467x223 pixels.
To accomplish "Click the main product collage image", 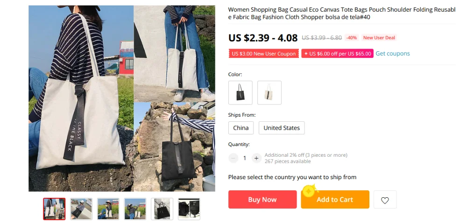I will pos(122,98).
